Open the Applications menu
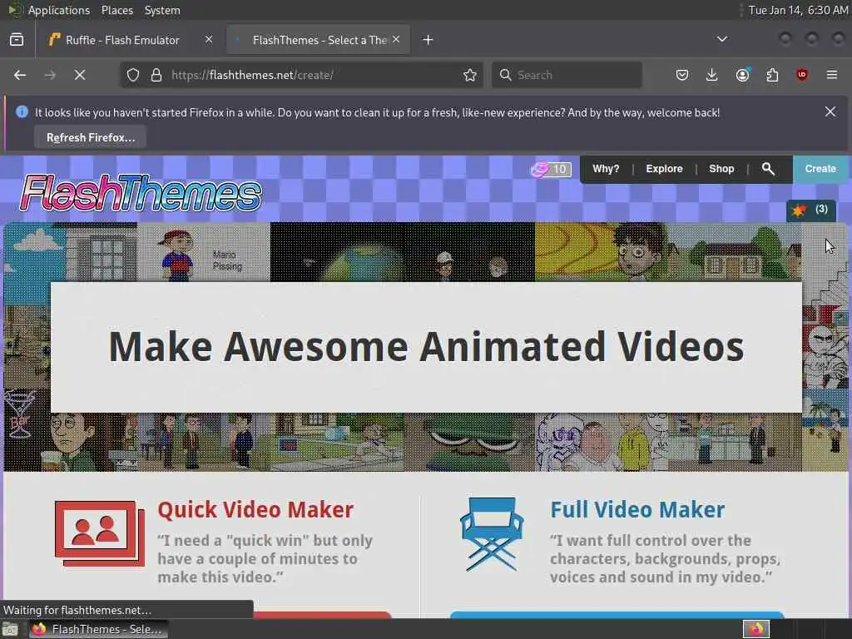852x639 pixels. click(x=59, y=10)
